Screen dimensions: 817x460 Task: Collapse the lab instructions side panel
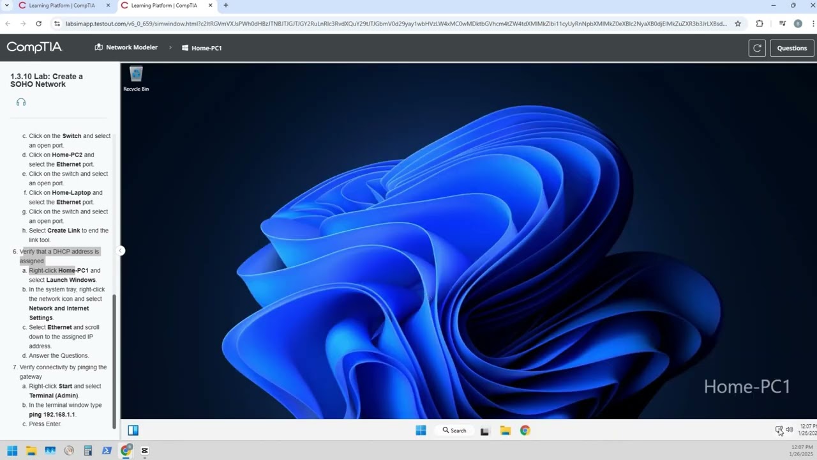120,250
